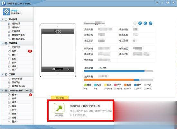
Task: Click the 资源管理 section icon
Action: coord(6,43)
